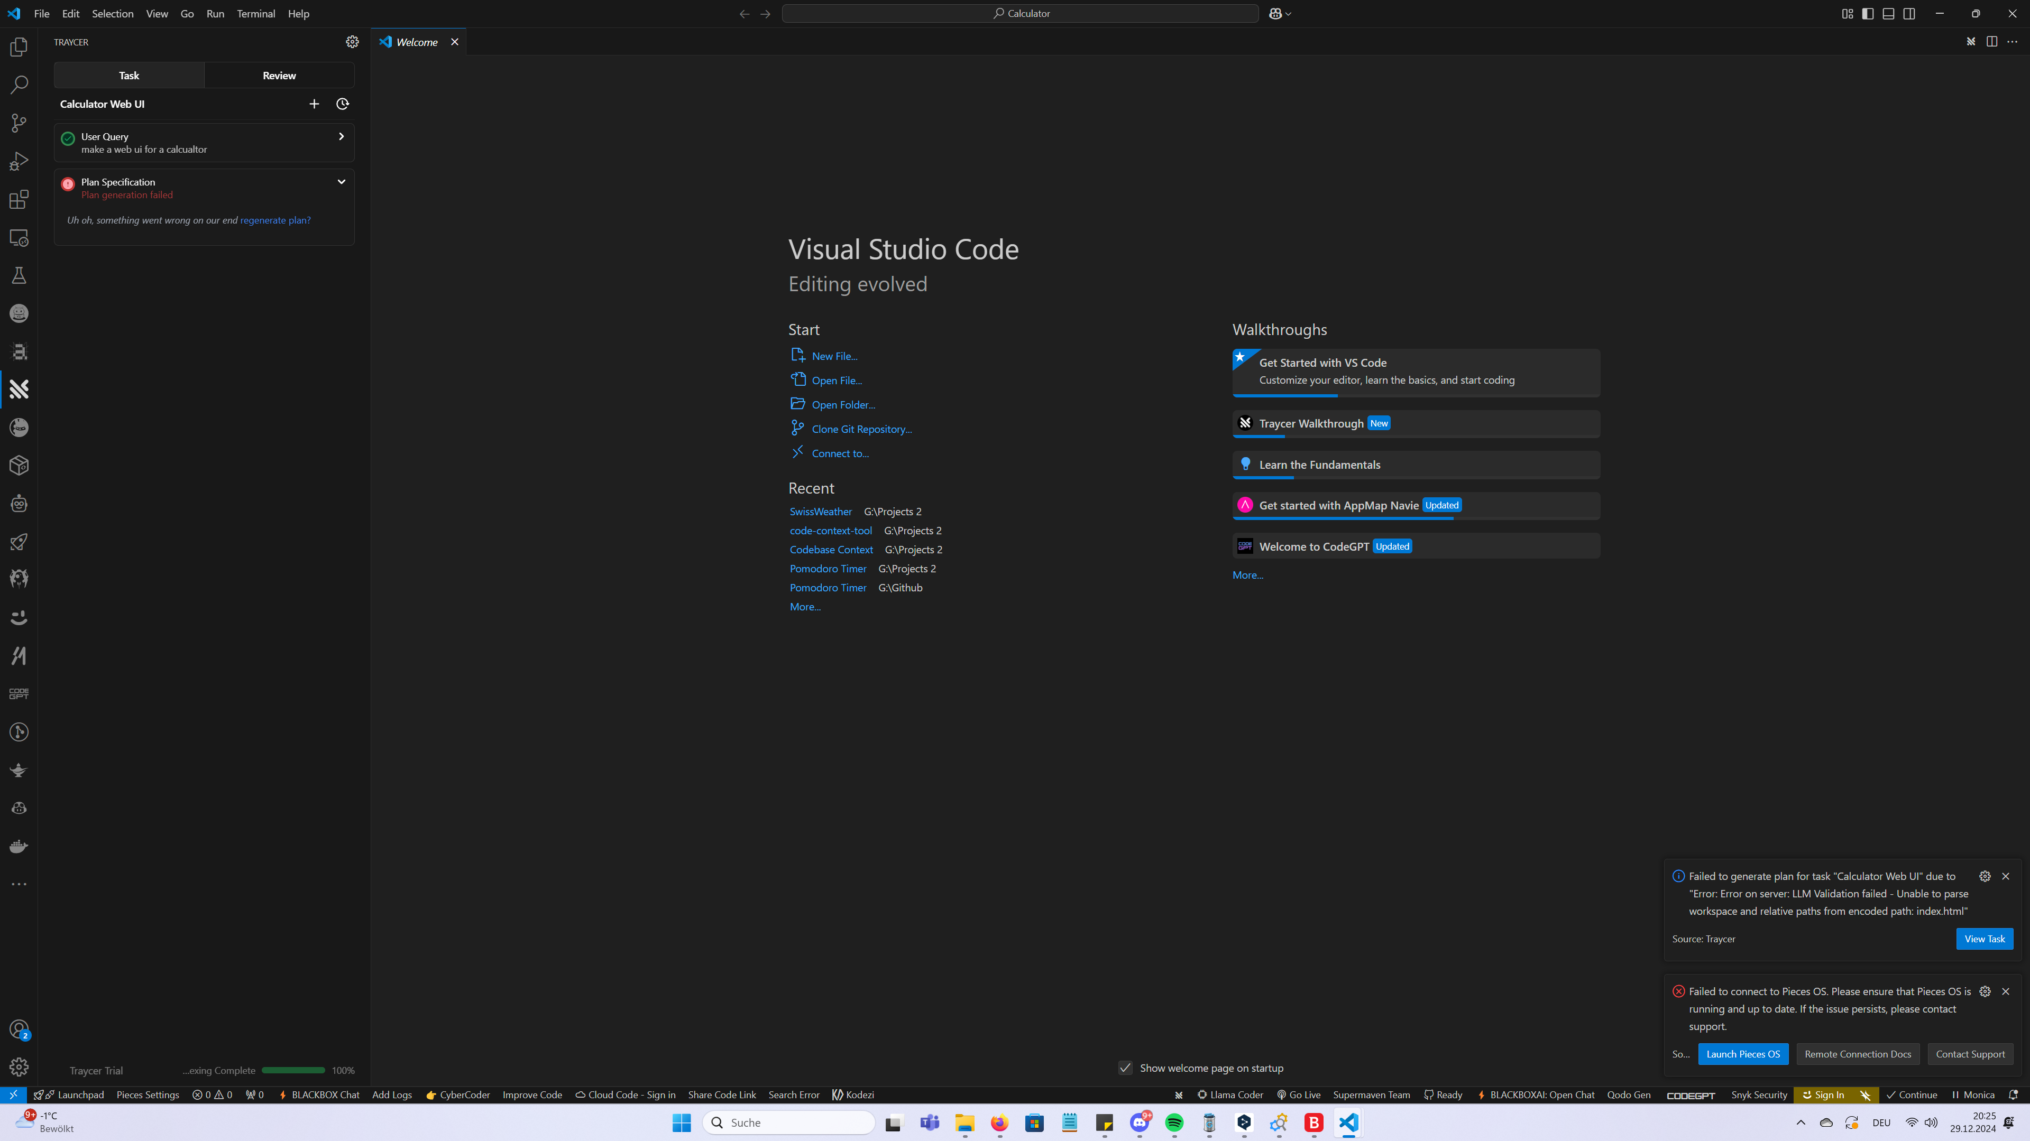
Task: Open BLACKBOX Chat from status bar
Action: tap(318, 1094)
